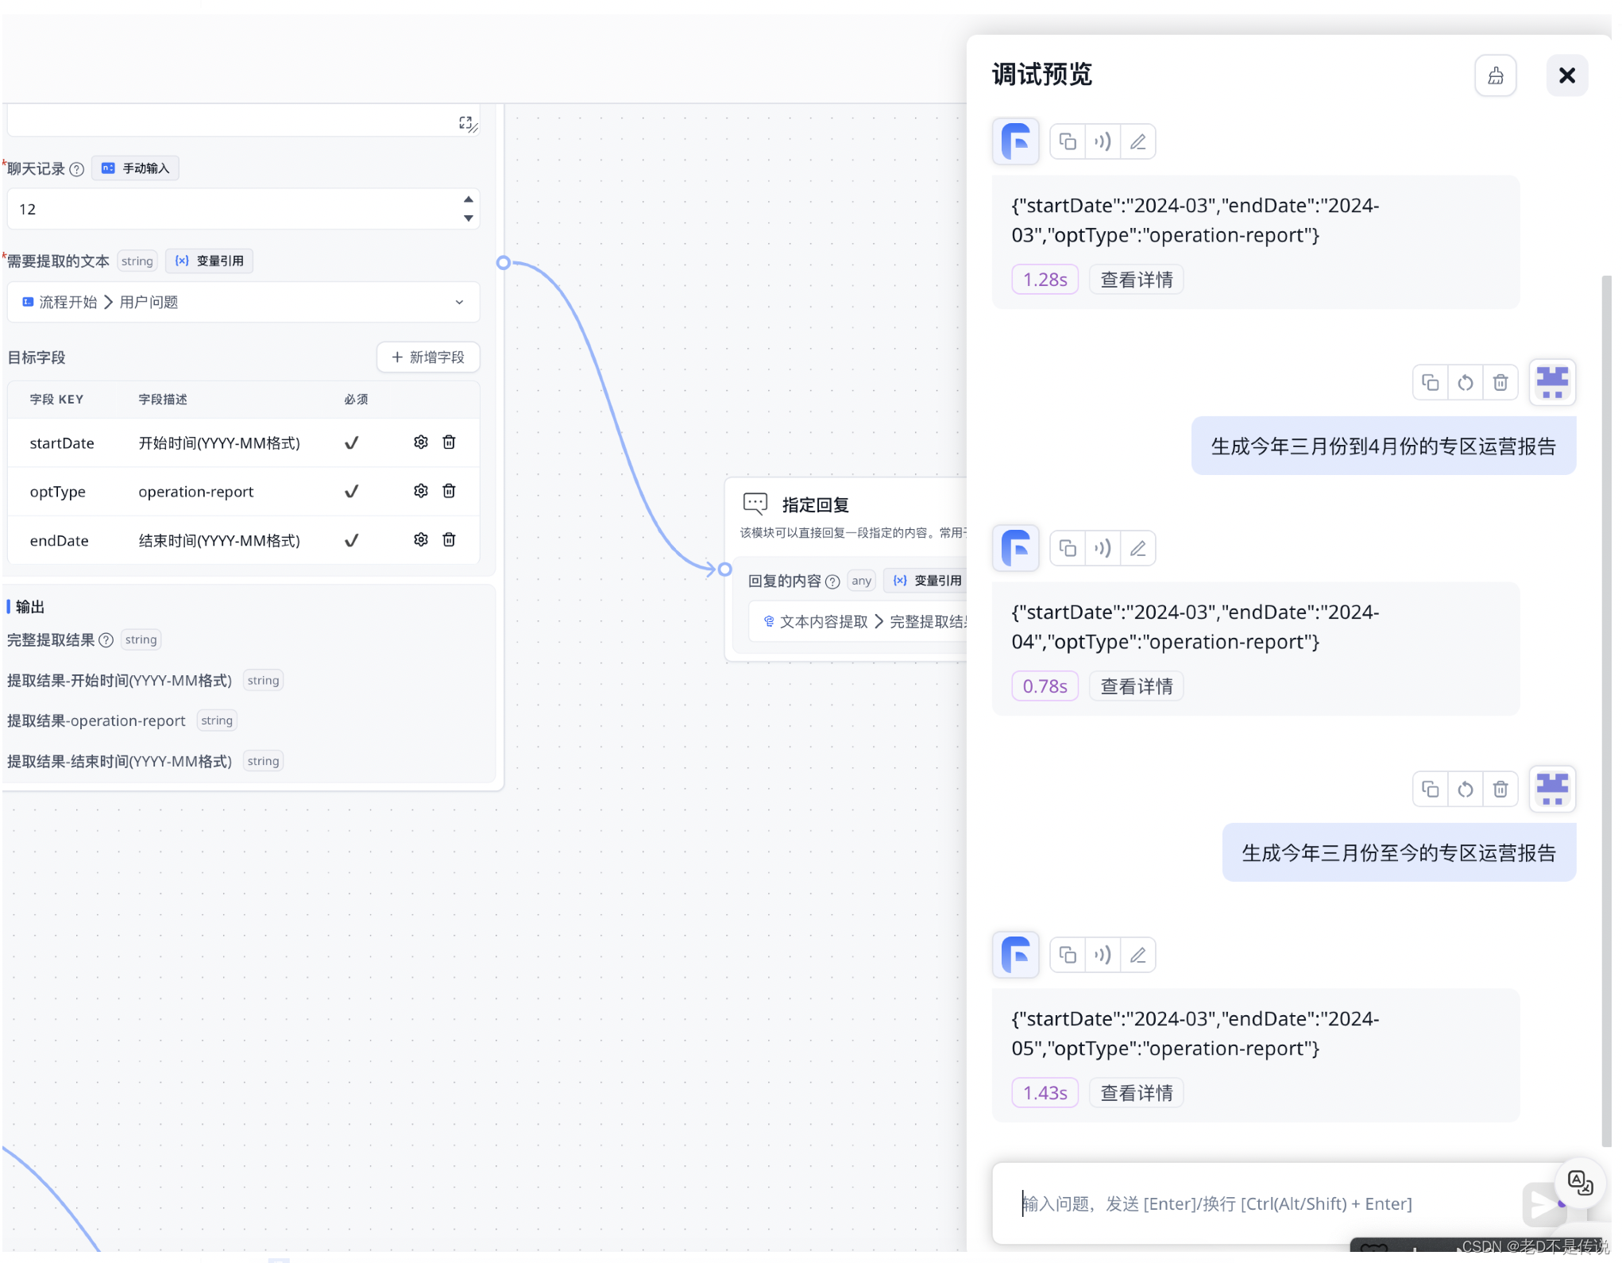This screenshot has width=1622, height=1263.
Task: Copy the first bot reply
Action: (1068, 142)
